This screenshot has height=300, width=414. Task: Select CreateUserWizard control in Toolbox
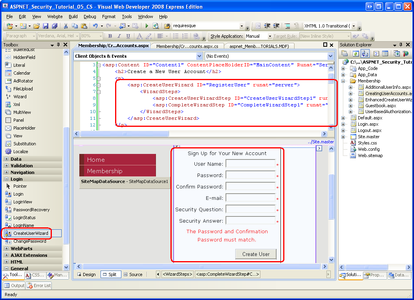point(31,233)
